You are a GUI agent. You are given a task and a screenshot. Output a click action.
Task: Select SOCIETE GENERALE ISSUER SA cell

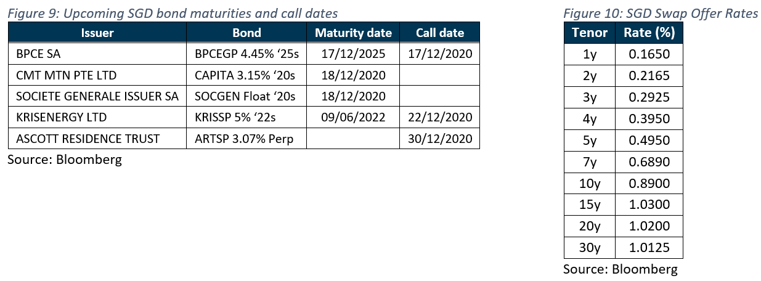(x=97, y=96)
